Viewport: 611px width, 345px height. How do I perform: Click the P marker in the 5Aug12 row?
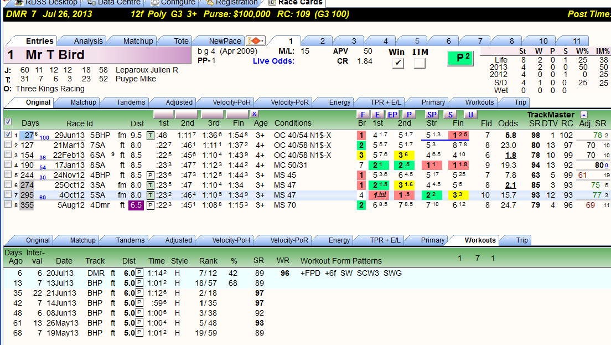(x=150, y=205)
